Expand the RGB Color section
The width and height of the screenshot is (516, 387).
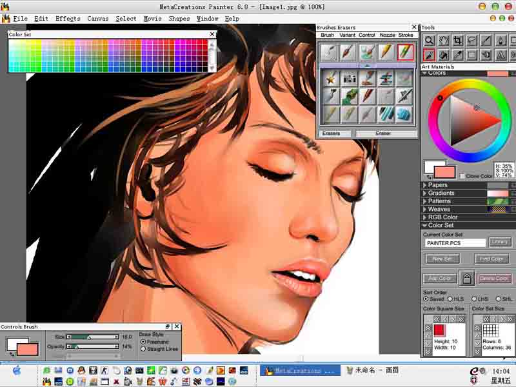click(424, 217)
